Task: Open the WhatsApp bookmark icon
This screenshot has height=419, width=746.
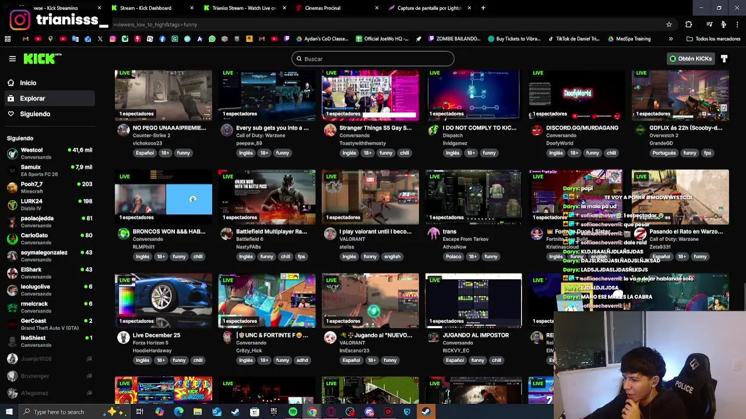Action: [212, 39]
